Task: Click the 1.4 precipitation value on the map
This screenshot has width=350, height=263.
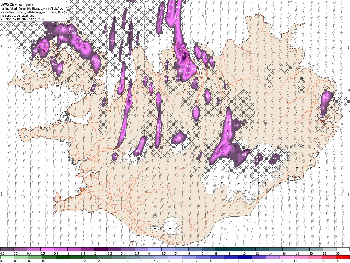Action: tap(188, 66)
